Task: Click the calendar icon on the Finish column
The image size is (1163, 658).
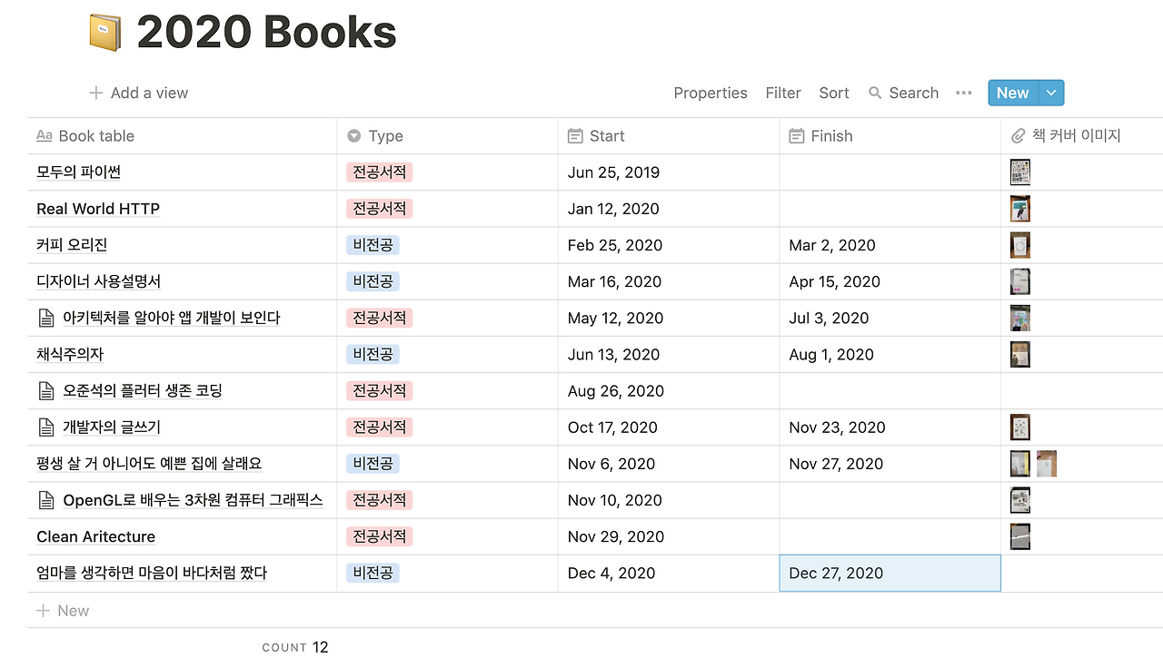Action: [x=797, y=135]
